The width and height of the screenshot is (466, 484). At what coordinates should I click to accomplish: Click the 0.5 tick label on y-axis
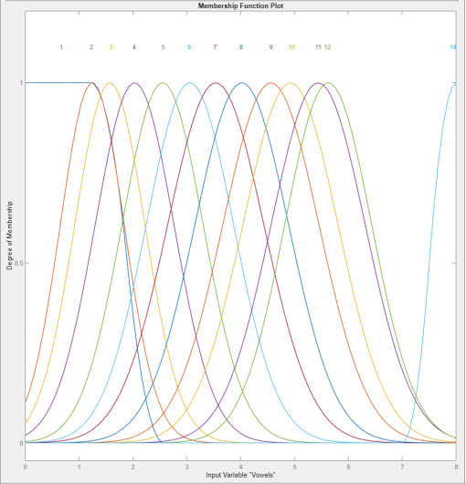(x=18, y=263)
